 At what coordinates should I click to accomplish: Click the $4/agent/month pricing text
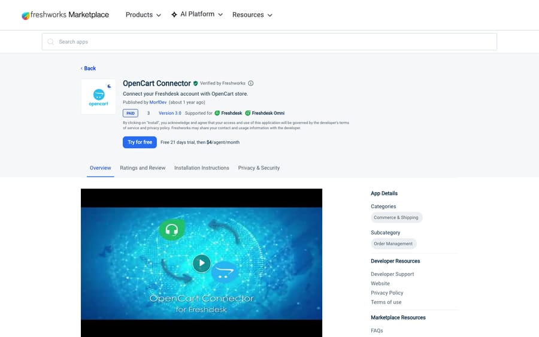pyautogui.click(x=223, y=142)
